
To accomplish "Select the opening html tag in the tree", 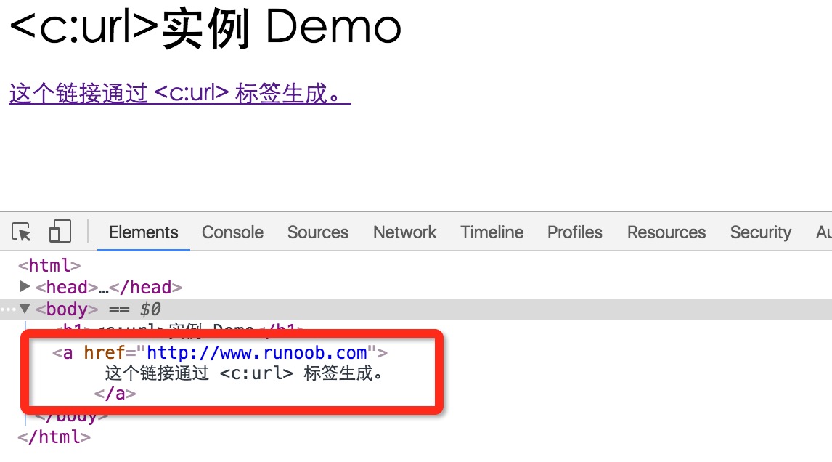I will (49, 266).
